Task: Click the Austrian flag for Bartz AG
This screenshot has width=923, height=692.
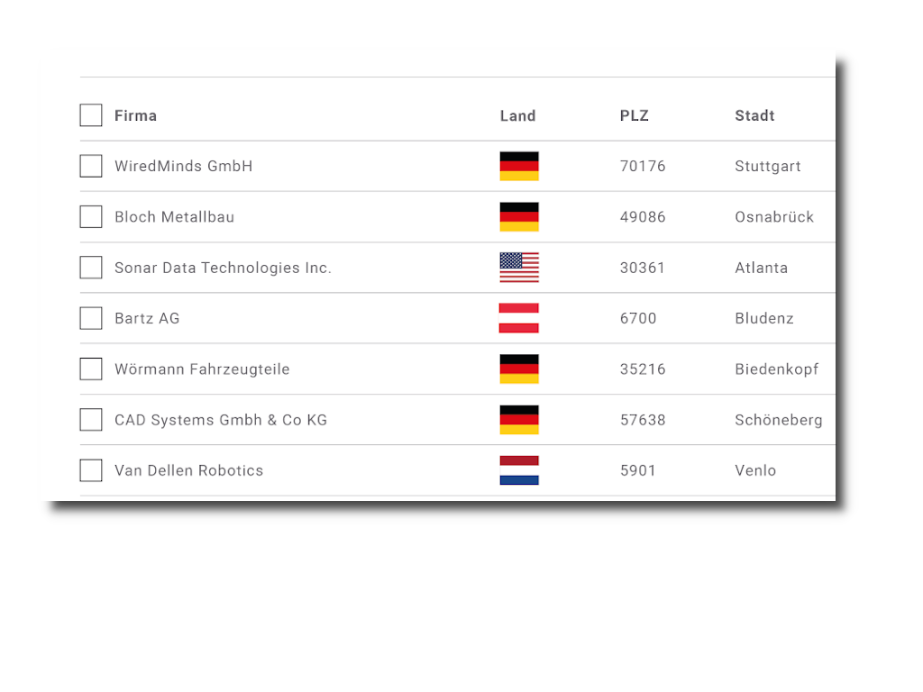Action: pyautogui.click(x=519, y=318)
